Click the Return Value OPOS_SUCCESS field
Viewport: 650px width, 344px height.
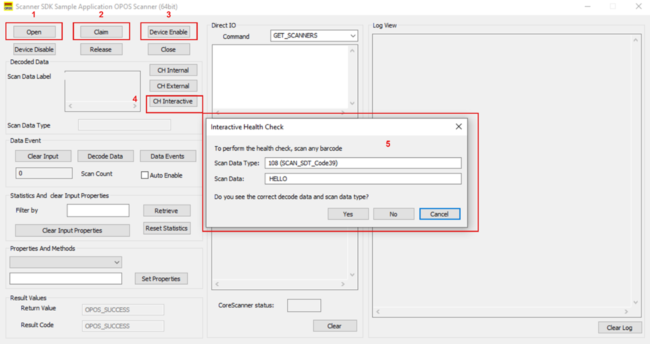coord(123,309)
